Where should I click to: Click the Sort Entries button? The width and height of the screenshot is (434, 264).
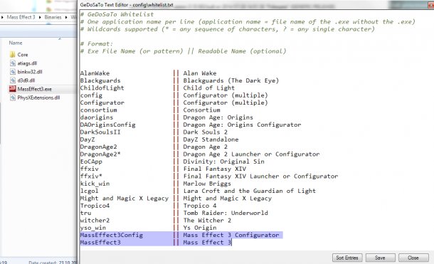point(347,258)
